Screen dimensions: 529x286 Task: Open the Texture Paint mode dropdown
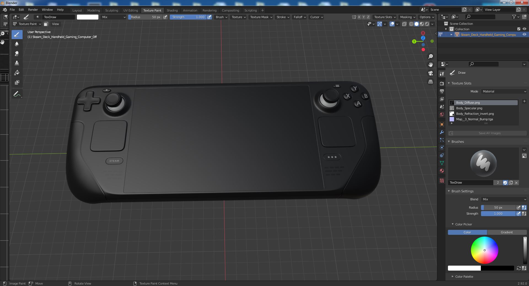(x=27, y=24)
